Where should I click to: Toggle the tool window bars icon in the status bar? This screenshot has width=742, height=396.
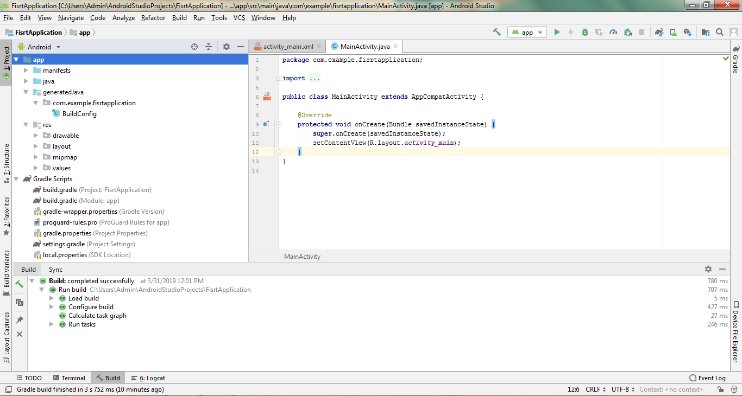click(8, 389)
